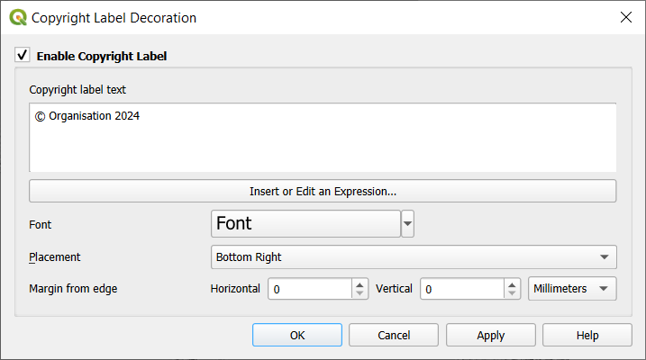Increase Vertical margin with the up arrow
Image resolution: width=646 pixels, height=360 pixels.
point(513,284)
